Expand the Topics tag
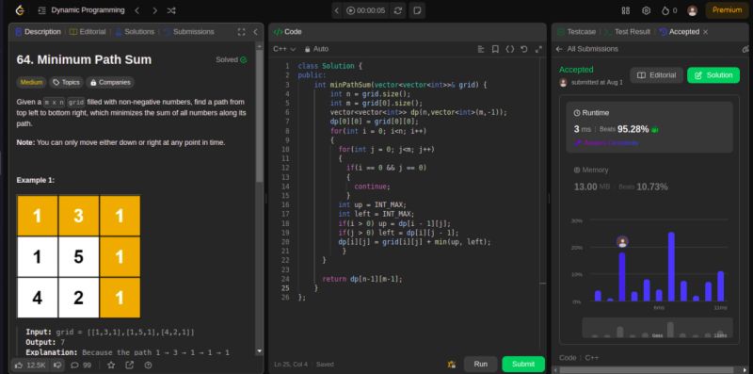 66,82
